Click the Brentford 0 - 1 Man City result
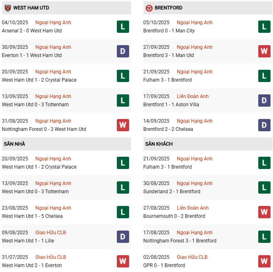This screenshot has width=273, height=272. tap(169, 31)
